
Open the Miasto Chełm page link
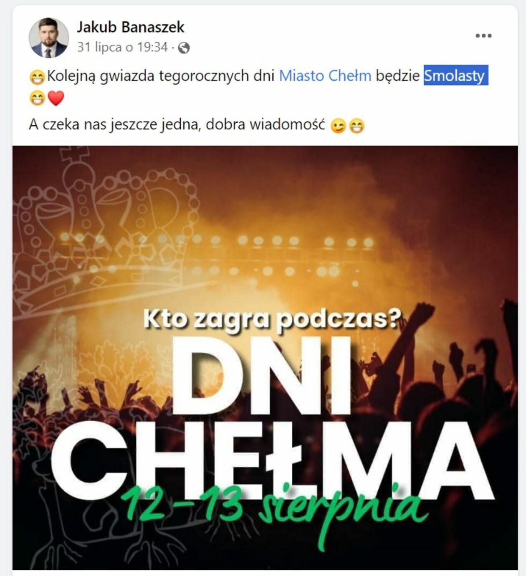coord(325,76)
